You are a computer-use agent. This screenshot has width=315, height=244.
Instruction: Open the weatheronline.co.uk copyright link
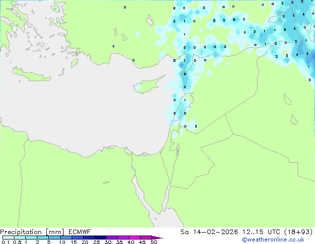click(x=273, y=240)
